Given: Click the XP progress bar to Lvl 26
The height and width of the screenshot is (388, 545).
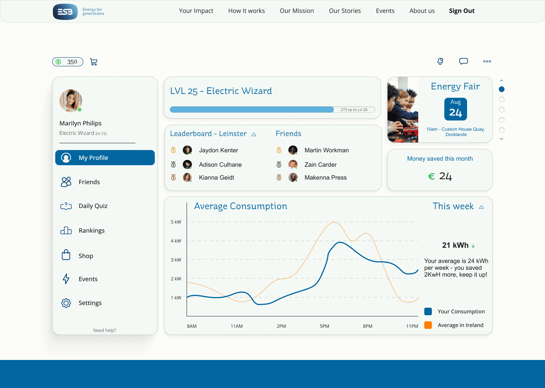Looking at the screenshot, I should [272, 110].
